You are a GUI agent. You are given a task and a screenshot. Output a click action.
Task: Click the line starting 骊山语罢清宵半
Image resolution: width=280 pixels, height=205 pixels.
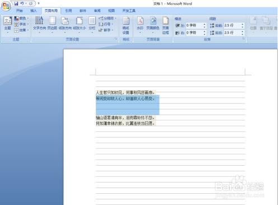coord(125,117)
